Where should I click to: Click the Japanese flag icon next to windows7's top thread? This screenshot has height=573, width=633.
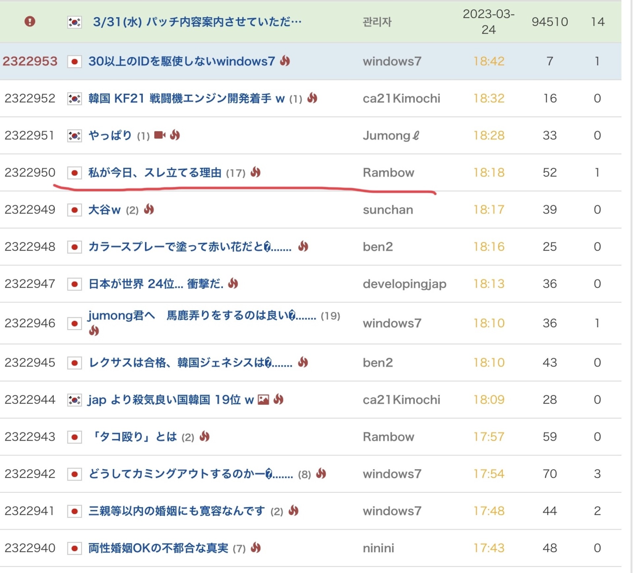[75, 61]
